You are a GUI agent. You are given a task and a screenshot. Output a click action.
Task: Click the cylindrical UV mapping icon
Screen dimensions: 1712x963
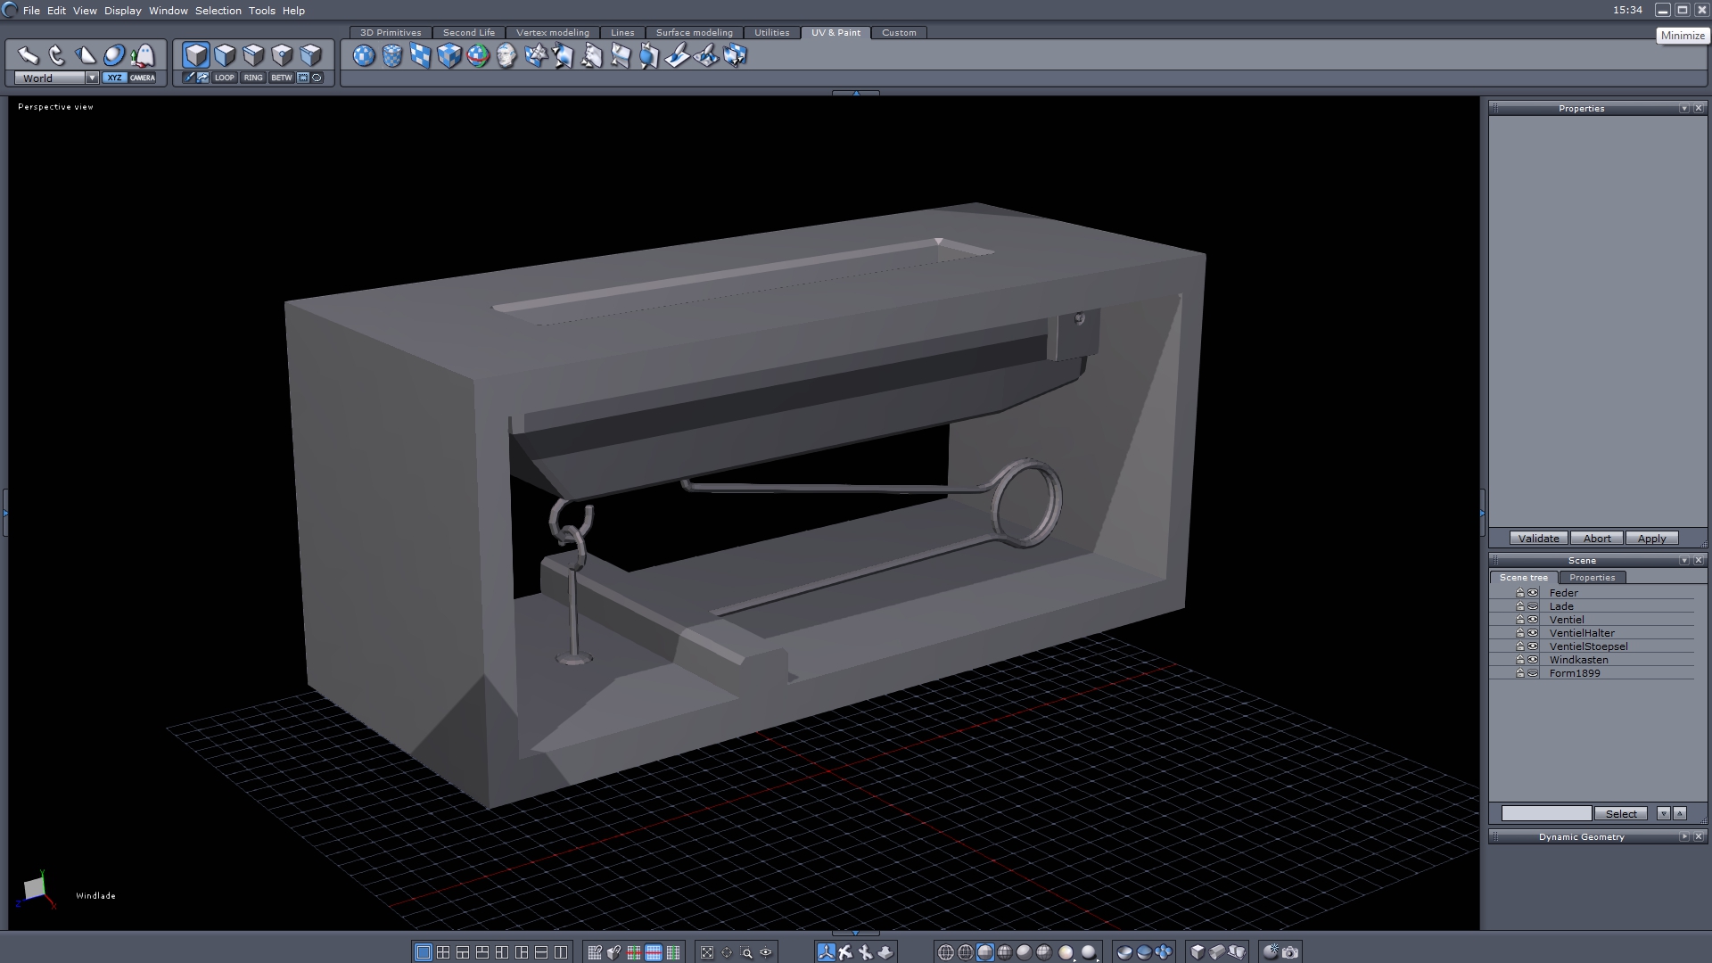(392, 56)
